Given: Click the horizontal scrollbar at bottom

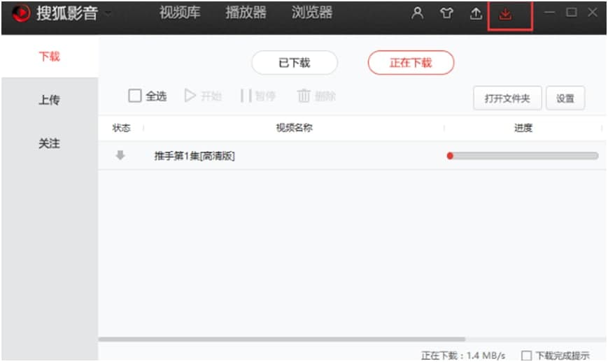Looking at the screenshot, I should [282, 339].
